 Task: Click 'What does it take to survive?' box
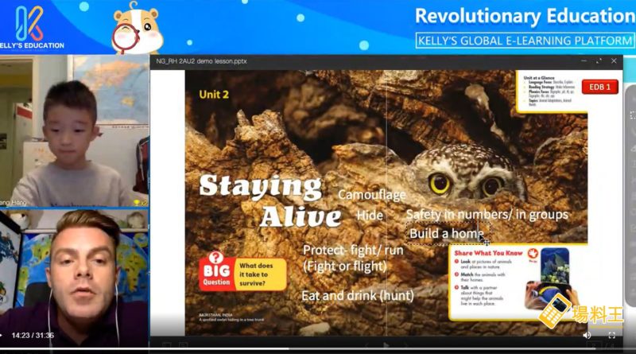click(261, 274)
